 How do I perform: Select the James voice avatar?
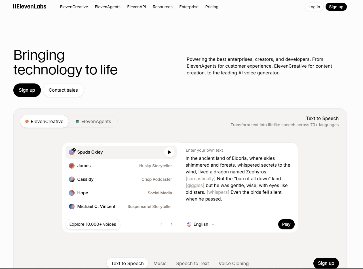click(x=72, y=166)
